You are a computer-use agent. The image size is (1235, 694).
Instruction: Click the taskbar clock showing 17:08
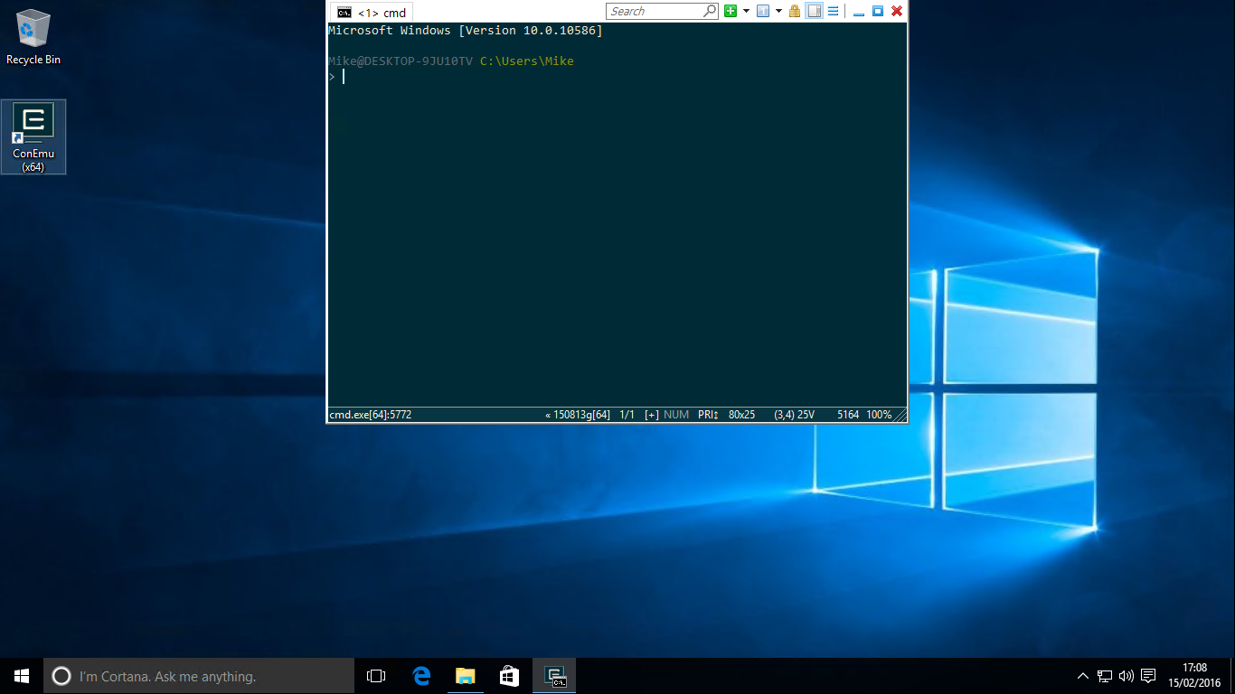pos(1194,675)
